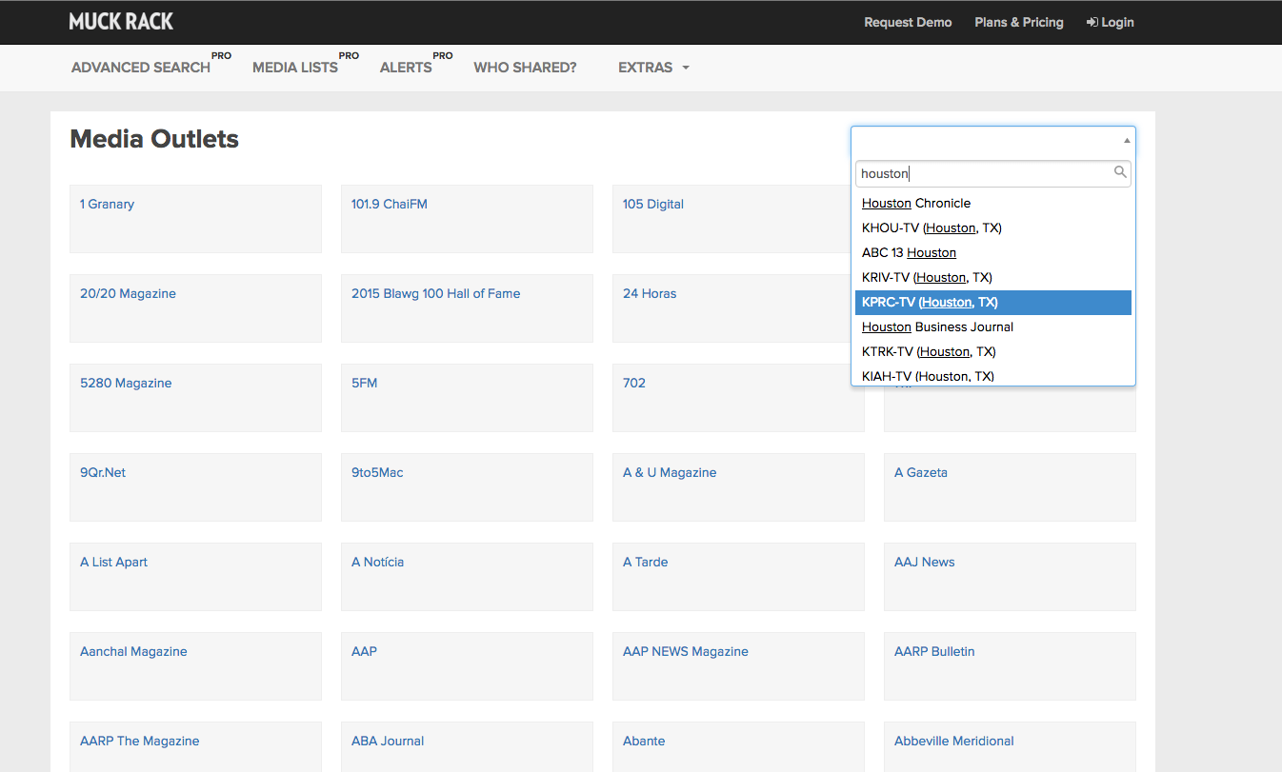
Task: Open AAP NEWS Magazine
Action: click(x=686, y=651)
